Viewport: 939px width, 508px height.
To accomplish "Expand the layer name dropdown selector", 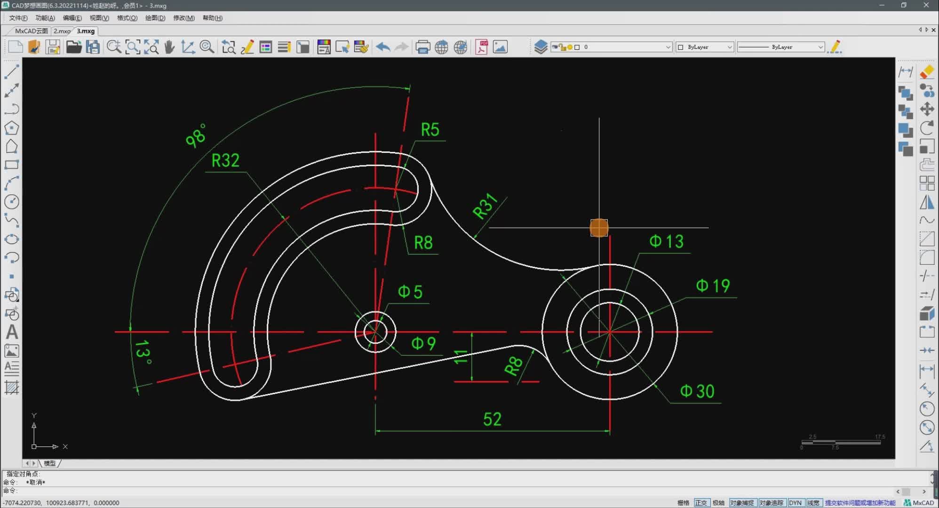I will [666, 47].
